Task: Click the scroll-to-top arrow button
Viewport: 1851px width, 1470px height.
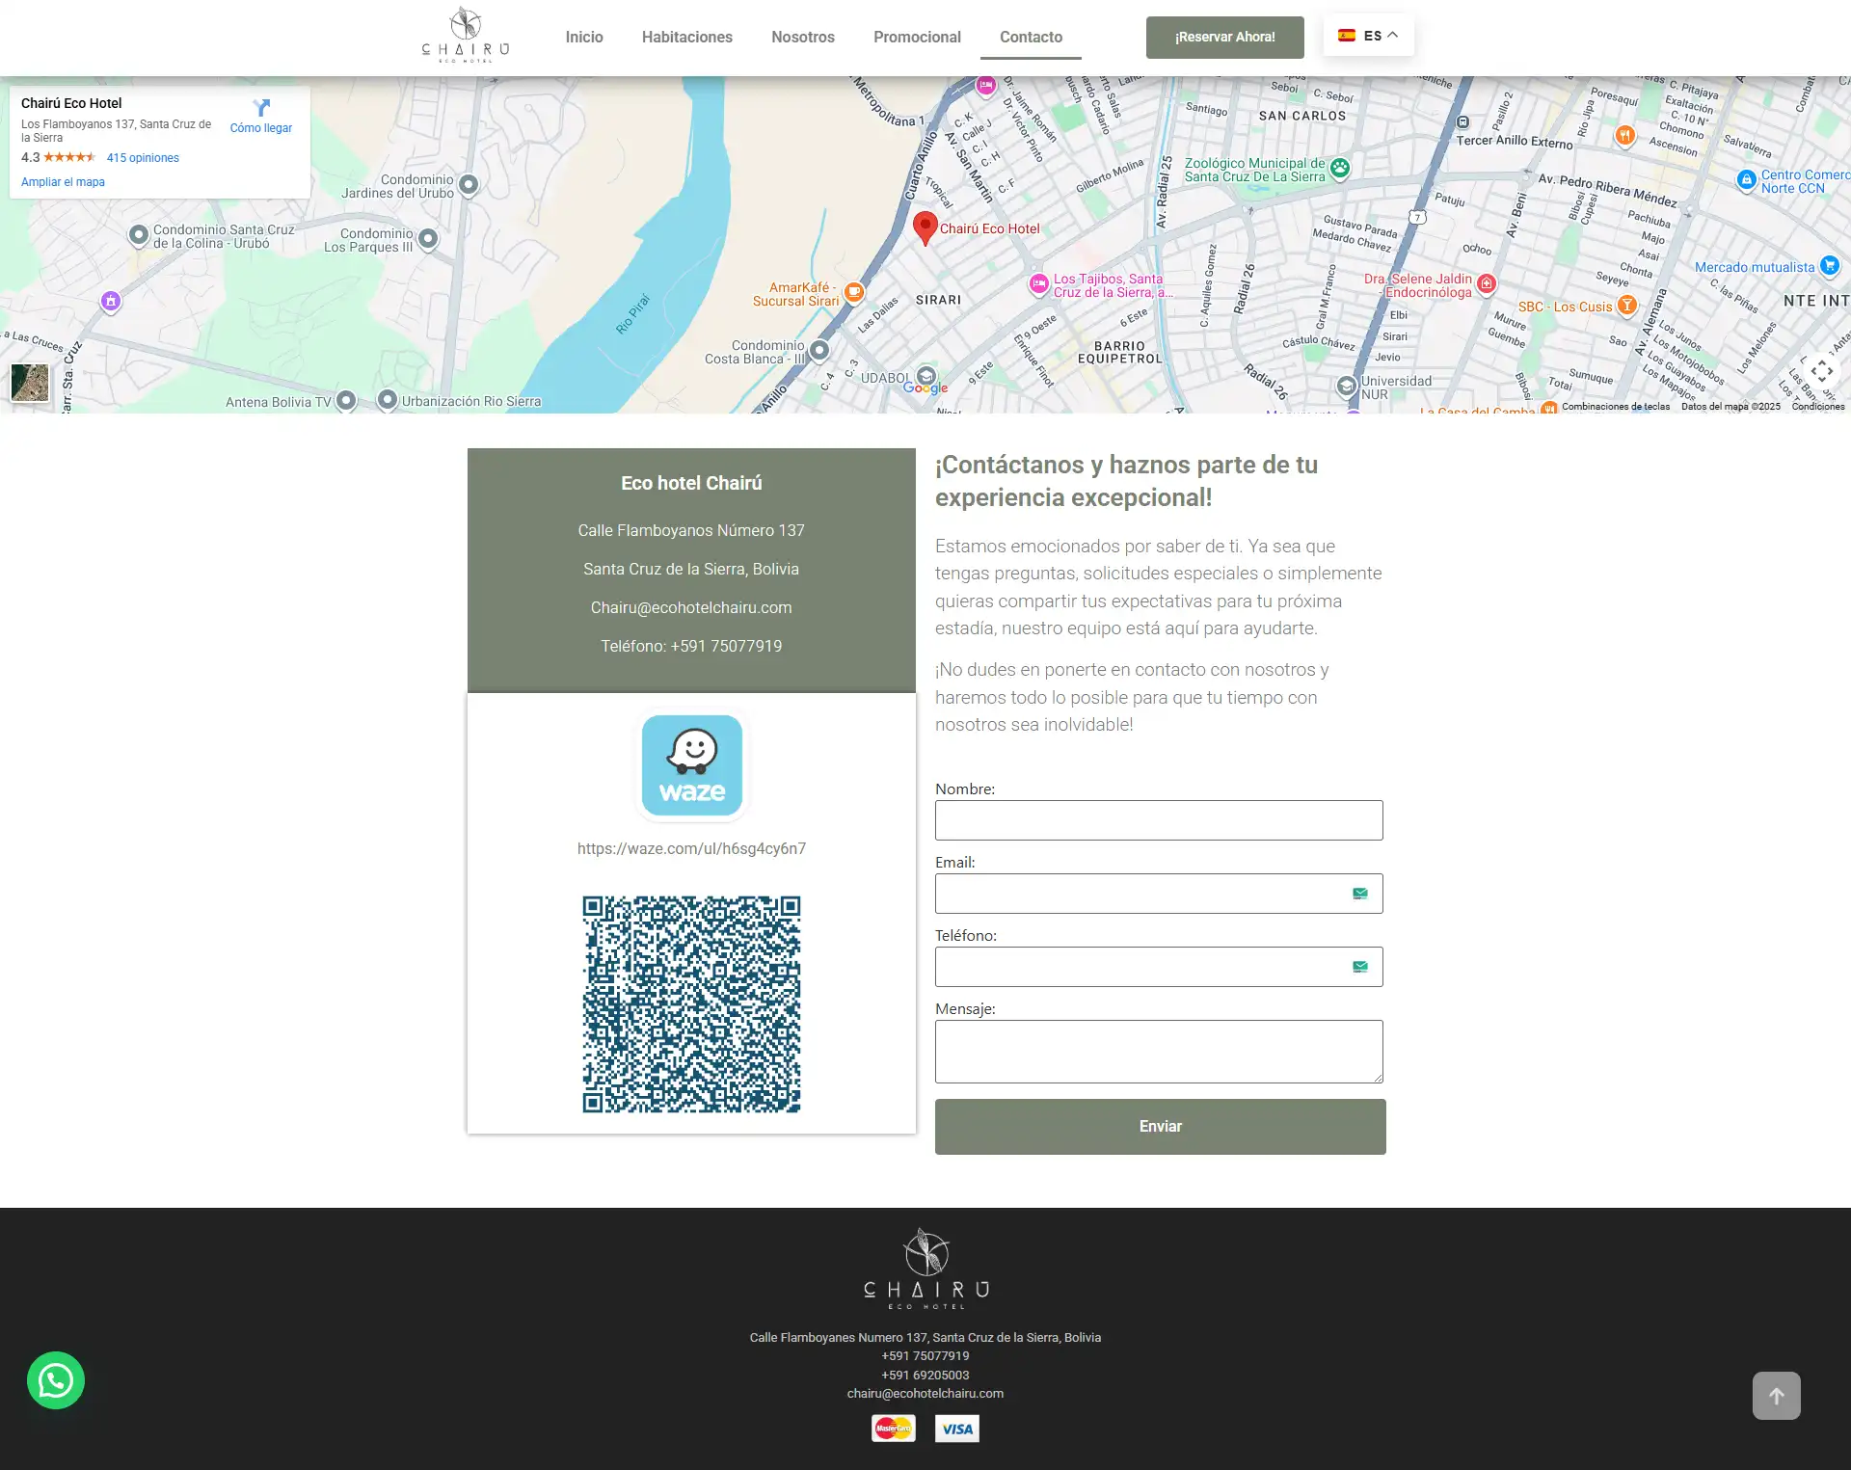Action: (1776, 1396)
